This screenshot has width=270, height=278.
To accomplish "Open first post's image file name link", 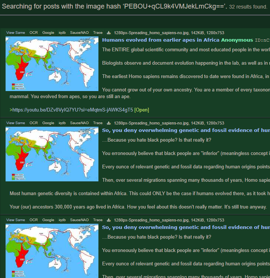I will pos(151,33).
